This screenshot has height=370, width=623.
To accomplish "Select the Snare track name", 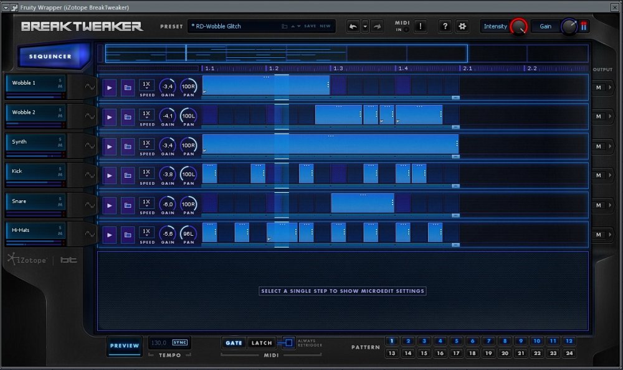I will [x=19, y=201].
